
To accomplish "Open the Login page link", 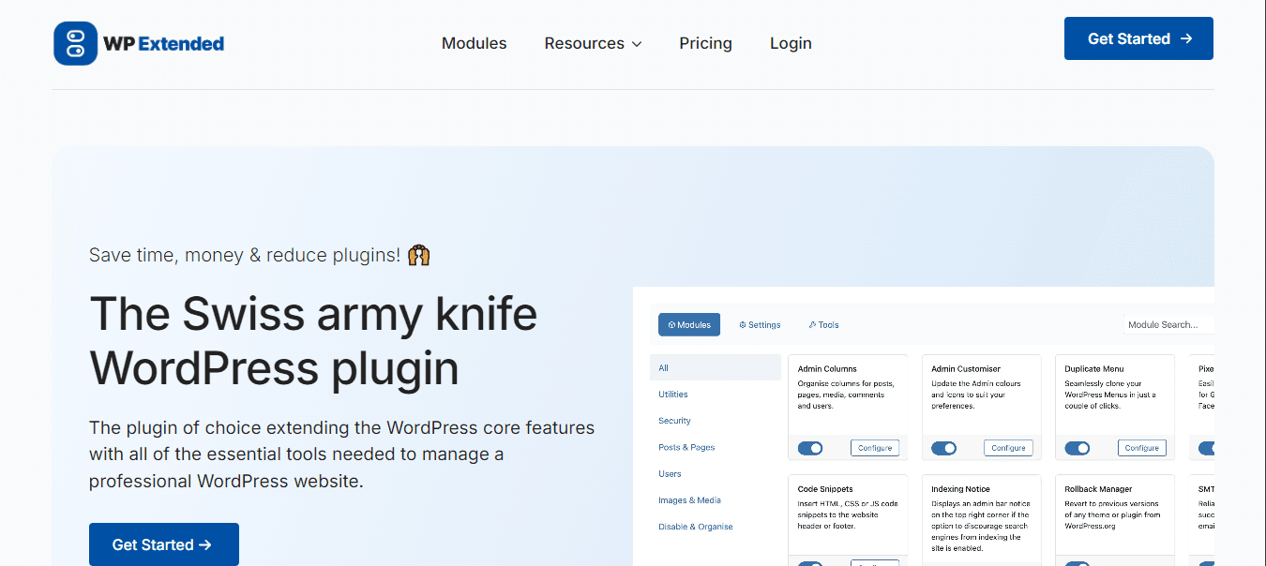I will pos(791,43).
